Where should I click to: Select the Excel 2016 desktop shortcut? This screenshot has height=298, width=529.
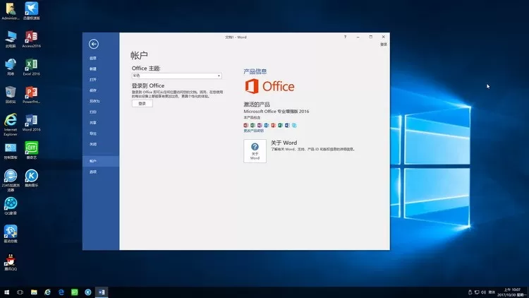(x=31, y=67)
